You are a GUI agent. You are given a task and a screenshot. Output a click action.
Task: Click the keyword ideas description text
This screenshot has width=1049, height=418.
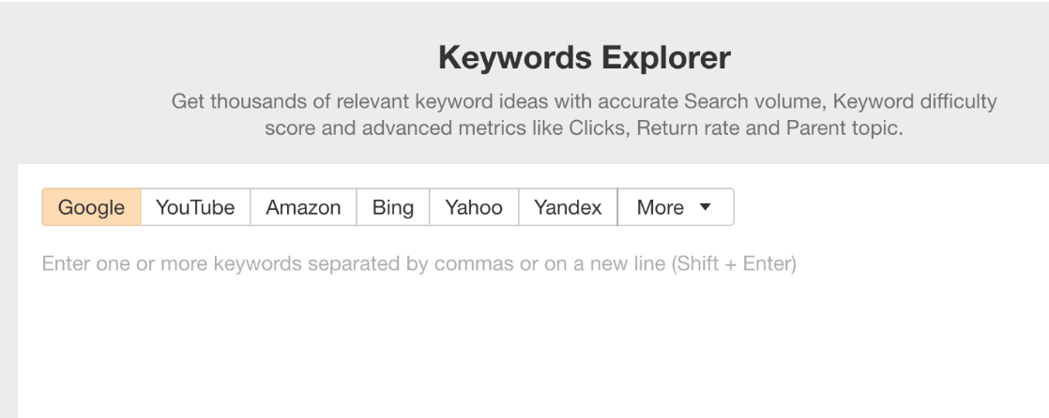click(584, 114)
